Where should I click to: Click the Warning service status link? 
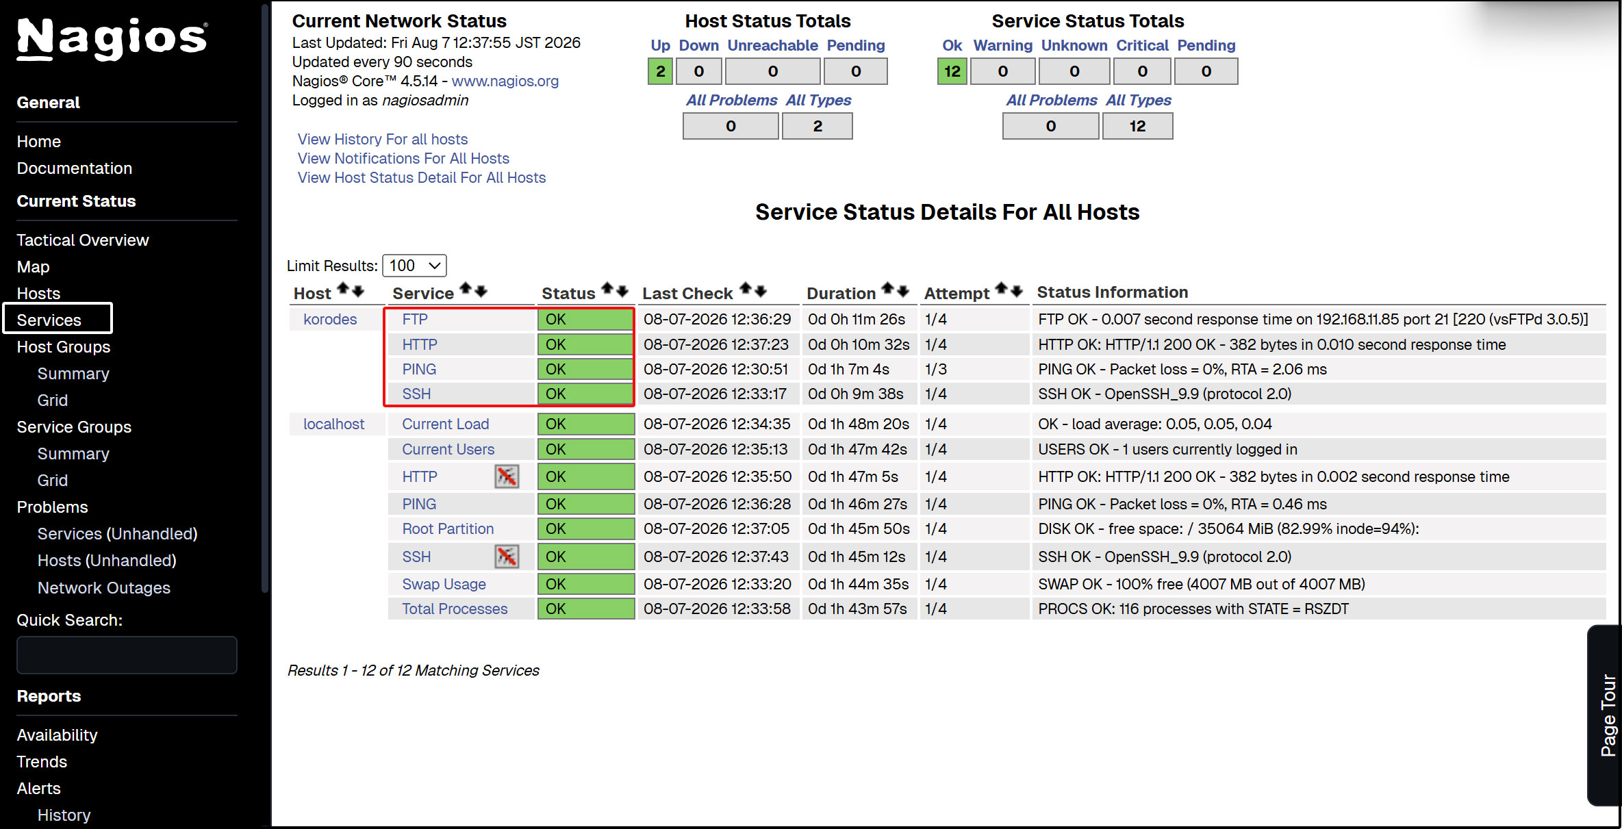click(1003, 45)
